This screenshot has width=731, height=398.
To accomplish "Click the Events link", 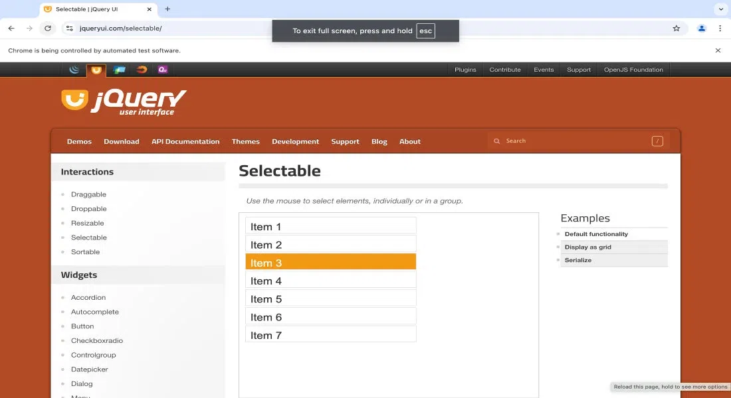I will point(544,70).
